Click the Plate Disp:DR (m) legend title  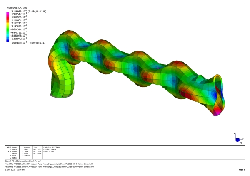[17, 8]
